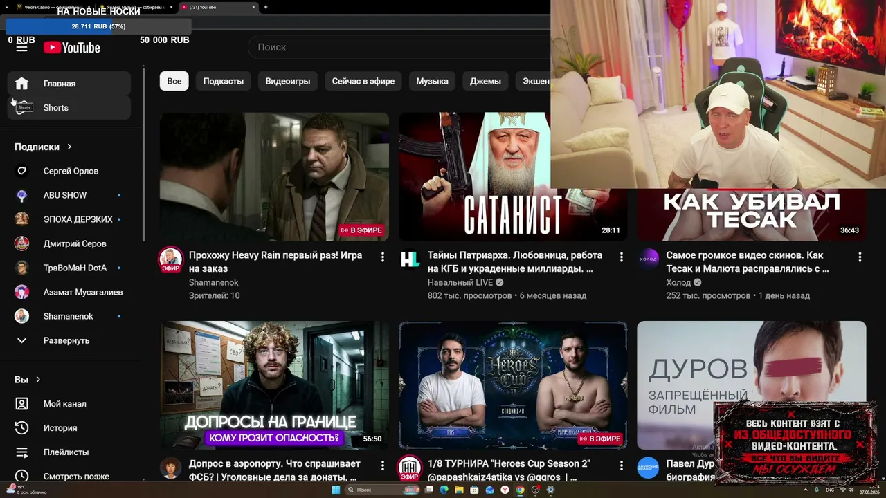Open Windows Start menu
The image size is (886, 498).
[336, 490]
